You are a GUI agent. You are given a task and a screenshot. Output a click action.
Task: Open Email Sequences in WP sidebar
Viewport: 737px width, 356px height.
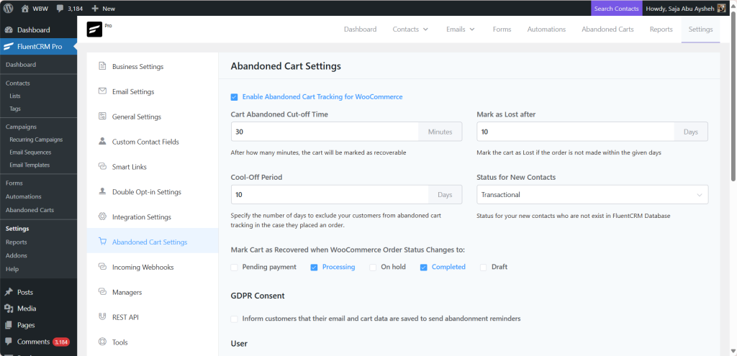tap(30, 152)
